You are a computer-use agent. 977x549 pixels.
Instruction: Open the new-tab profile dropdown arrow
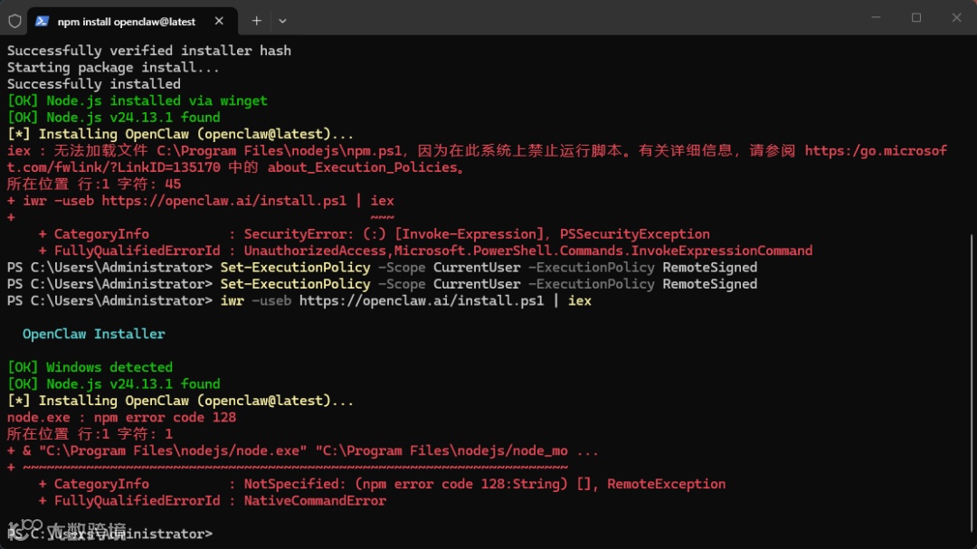[282, 21]
